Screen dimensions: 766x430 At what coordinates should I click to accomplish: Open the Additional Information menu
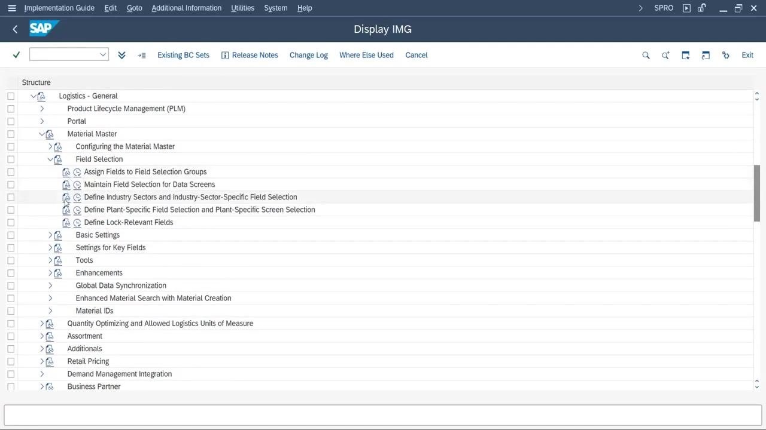point(186,8)
